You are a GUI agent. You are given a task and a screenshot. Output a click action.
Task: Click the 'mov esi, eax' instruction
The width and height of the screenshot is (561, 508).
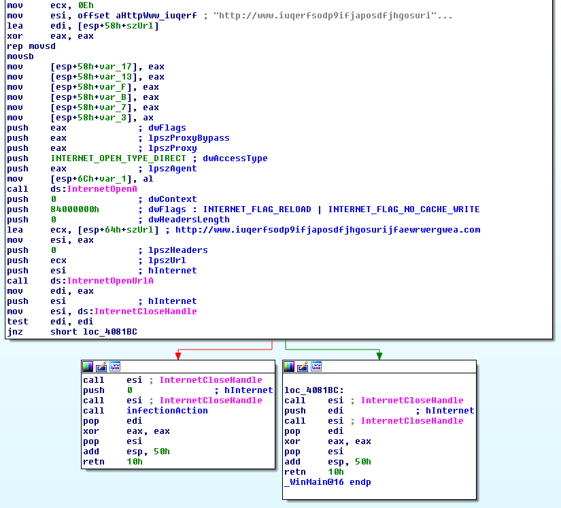pos(50,240)
